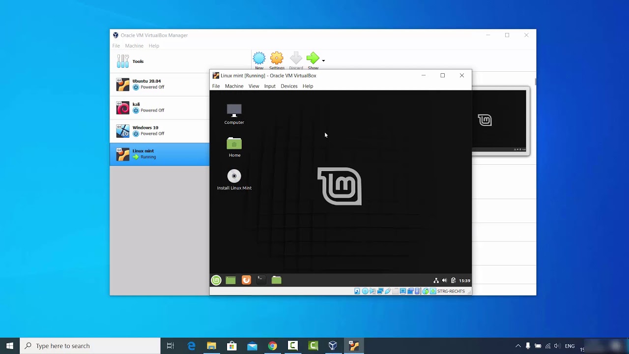Open File menu in VirtualBox Manager
The height and width of the screenshot is (354, 629).
(x=116, y=46)
